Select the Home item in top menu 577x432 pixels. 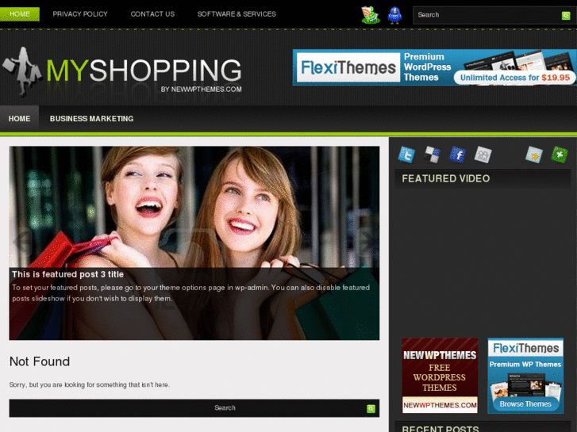click(x=20, y=14)
